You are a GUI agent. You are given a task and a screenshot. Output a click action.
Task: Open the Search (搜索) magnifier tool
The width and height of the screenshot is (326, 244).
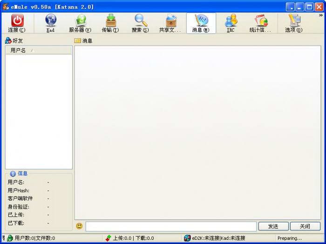pyautogui.click(x=140, y=21)
